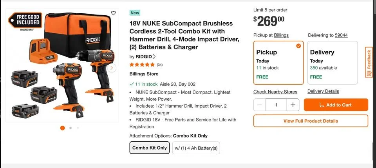This screenshot has width=376, height=168.
Task: Save the product with the heart icon
Action: point(114,13)
